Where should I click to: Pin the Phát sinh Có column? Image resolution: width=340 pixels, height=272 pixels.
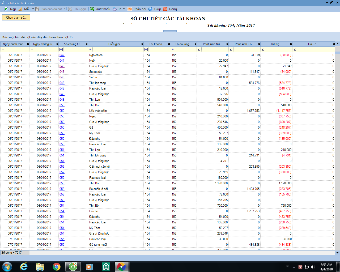tap(259, 44)
